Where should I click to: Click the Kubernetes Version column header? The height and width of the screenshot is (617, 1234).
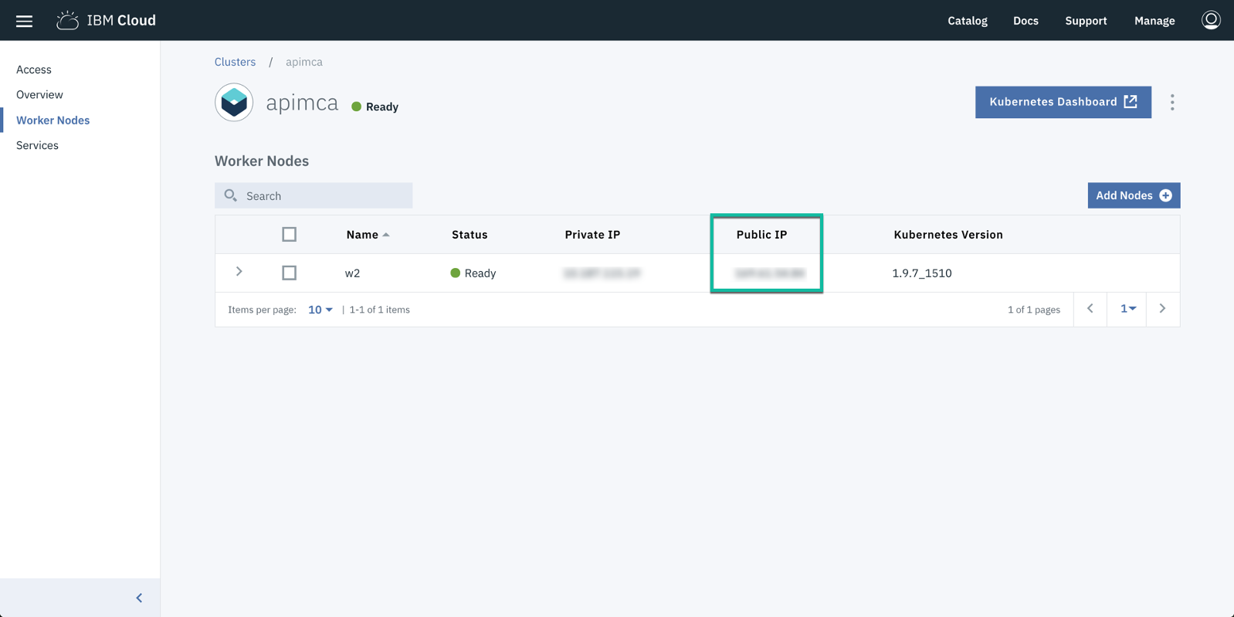click(x=948, y=235)
